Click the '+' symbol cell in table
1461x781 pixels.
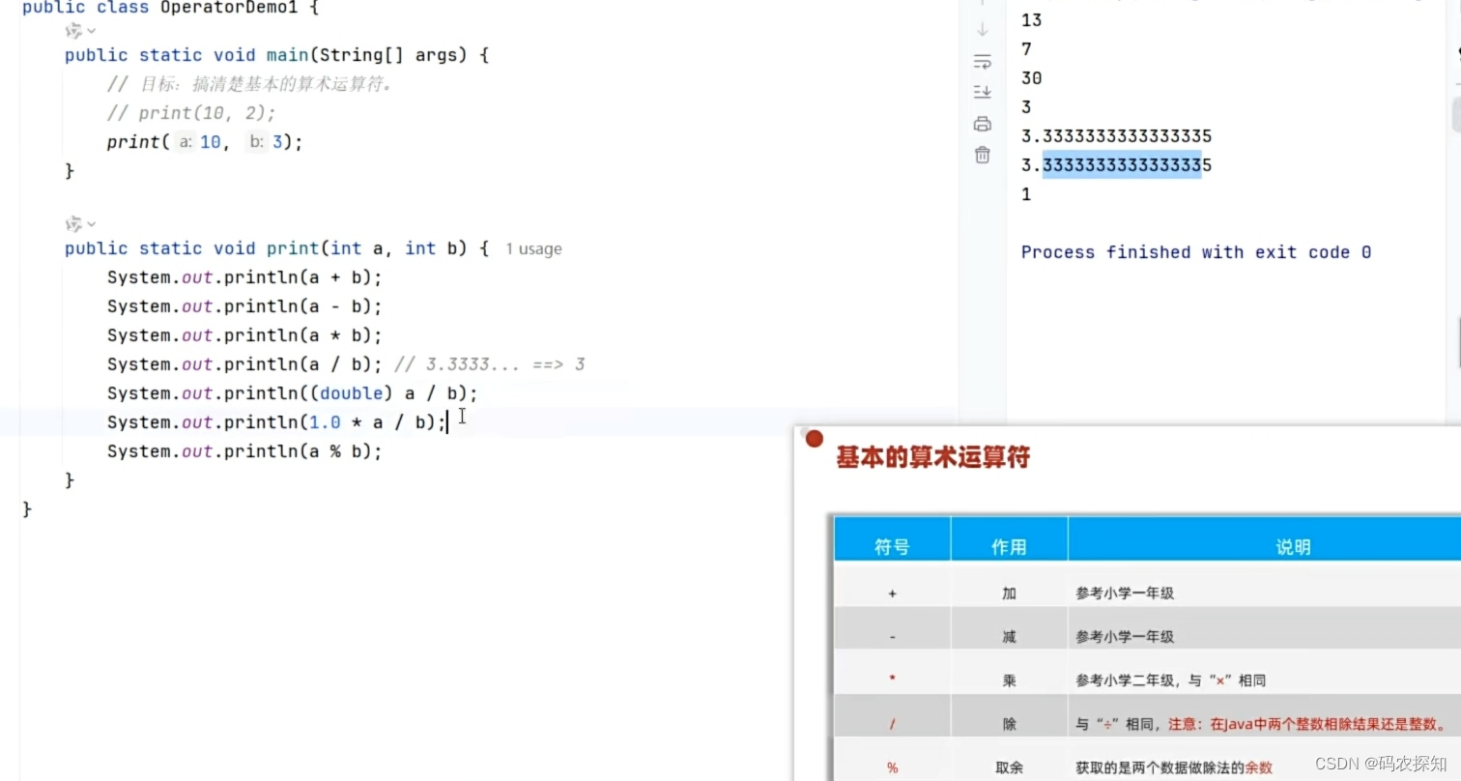(x=892, y=593)
